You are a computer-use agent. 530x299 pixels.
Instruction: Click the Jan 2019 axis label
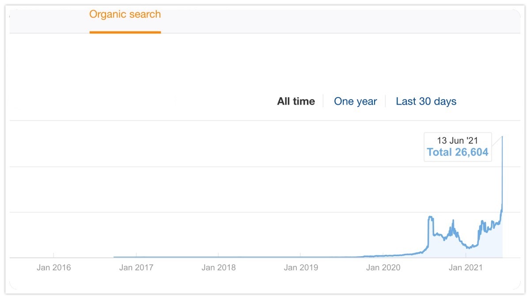[x=301, y=268]
